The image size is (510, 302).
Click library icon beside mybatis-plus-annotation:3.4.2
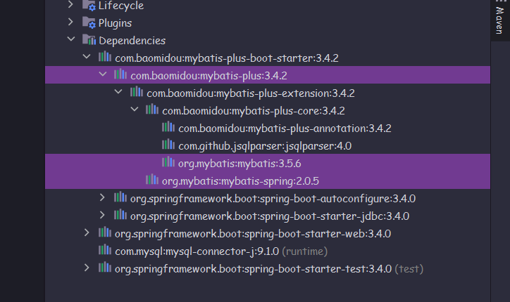(168, 128)
